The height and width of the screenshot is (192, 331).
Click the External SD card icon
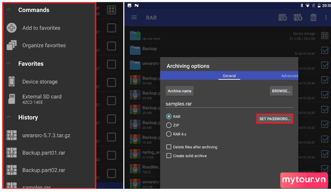(x=12, y=99)
